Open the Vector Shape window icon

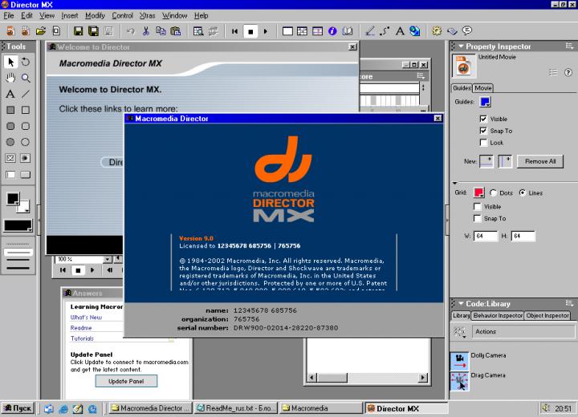385,31
